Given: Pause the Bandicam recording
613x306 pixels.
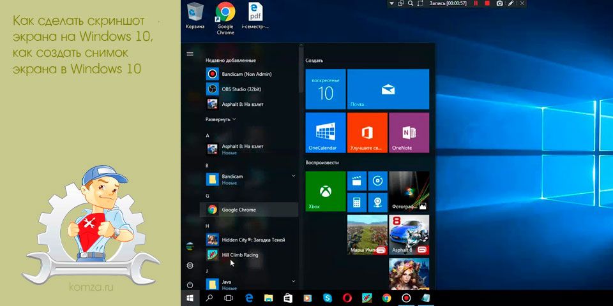Looking at the screenshot, I should [476, 3].
